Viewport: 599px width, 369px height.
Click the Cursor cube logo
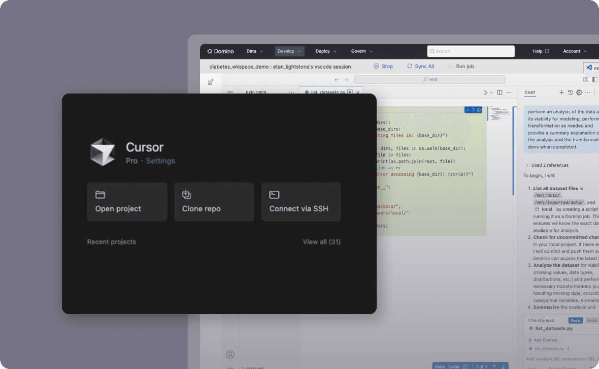point(103,152)
